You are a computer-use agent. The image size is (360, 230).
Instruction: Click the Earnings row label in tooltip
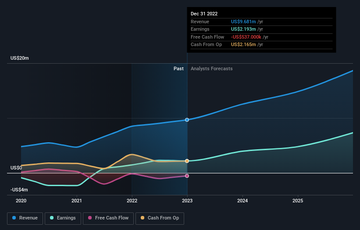click(x=200, y=29)
